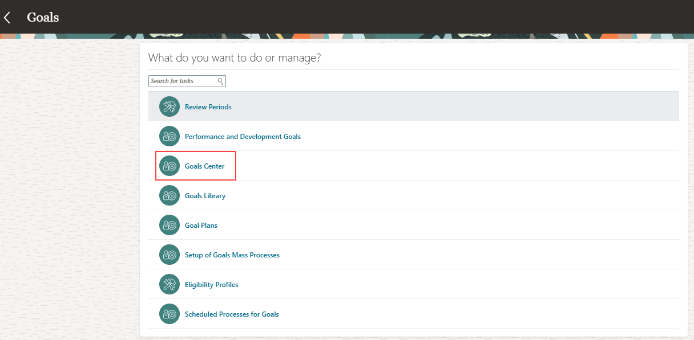The width and height of the screenshot is (694, 340).
Task: Open Setup of Goals Mass Processes
Action: tap(232, 255)
